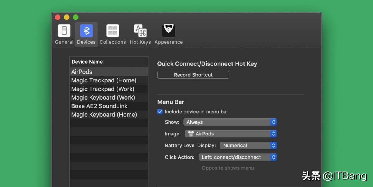Open the General preferences icon
373x187 pixels.
(x=64, y=31)
